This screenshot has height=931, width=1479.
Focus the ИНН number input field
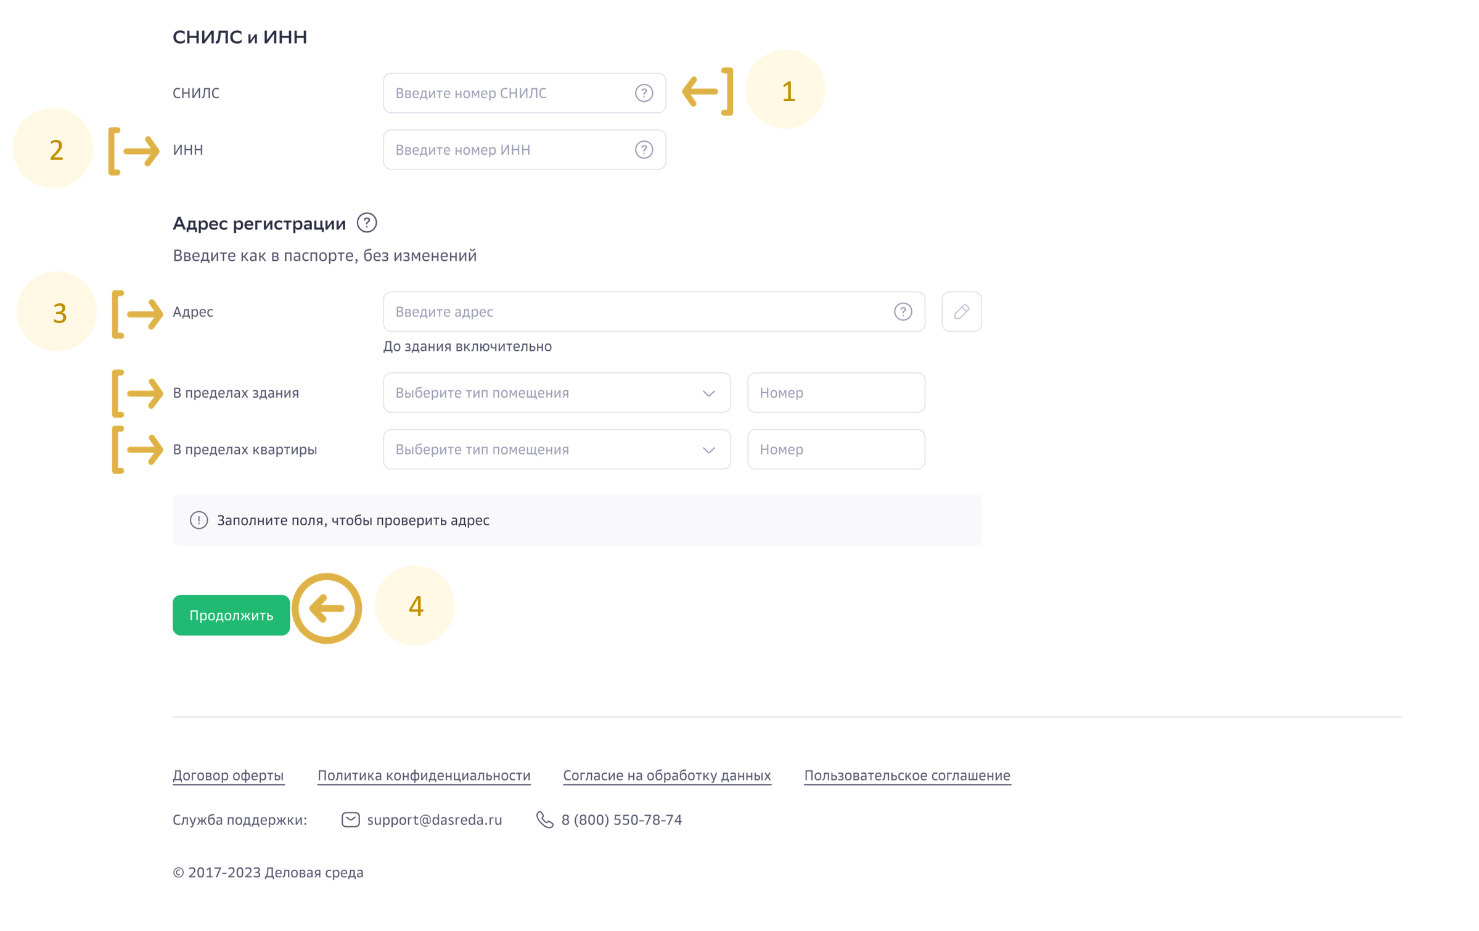coord(524,150)
